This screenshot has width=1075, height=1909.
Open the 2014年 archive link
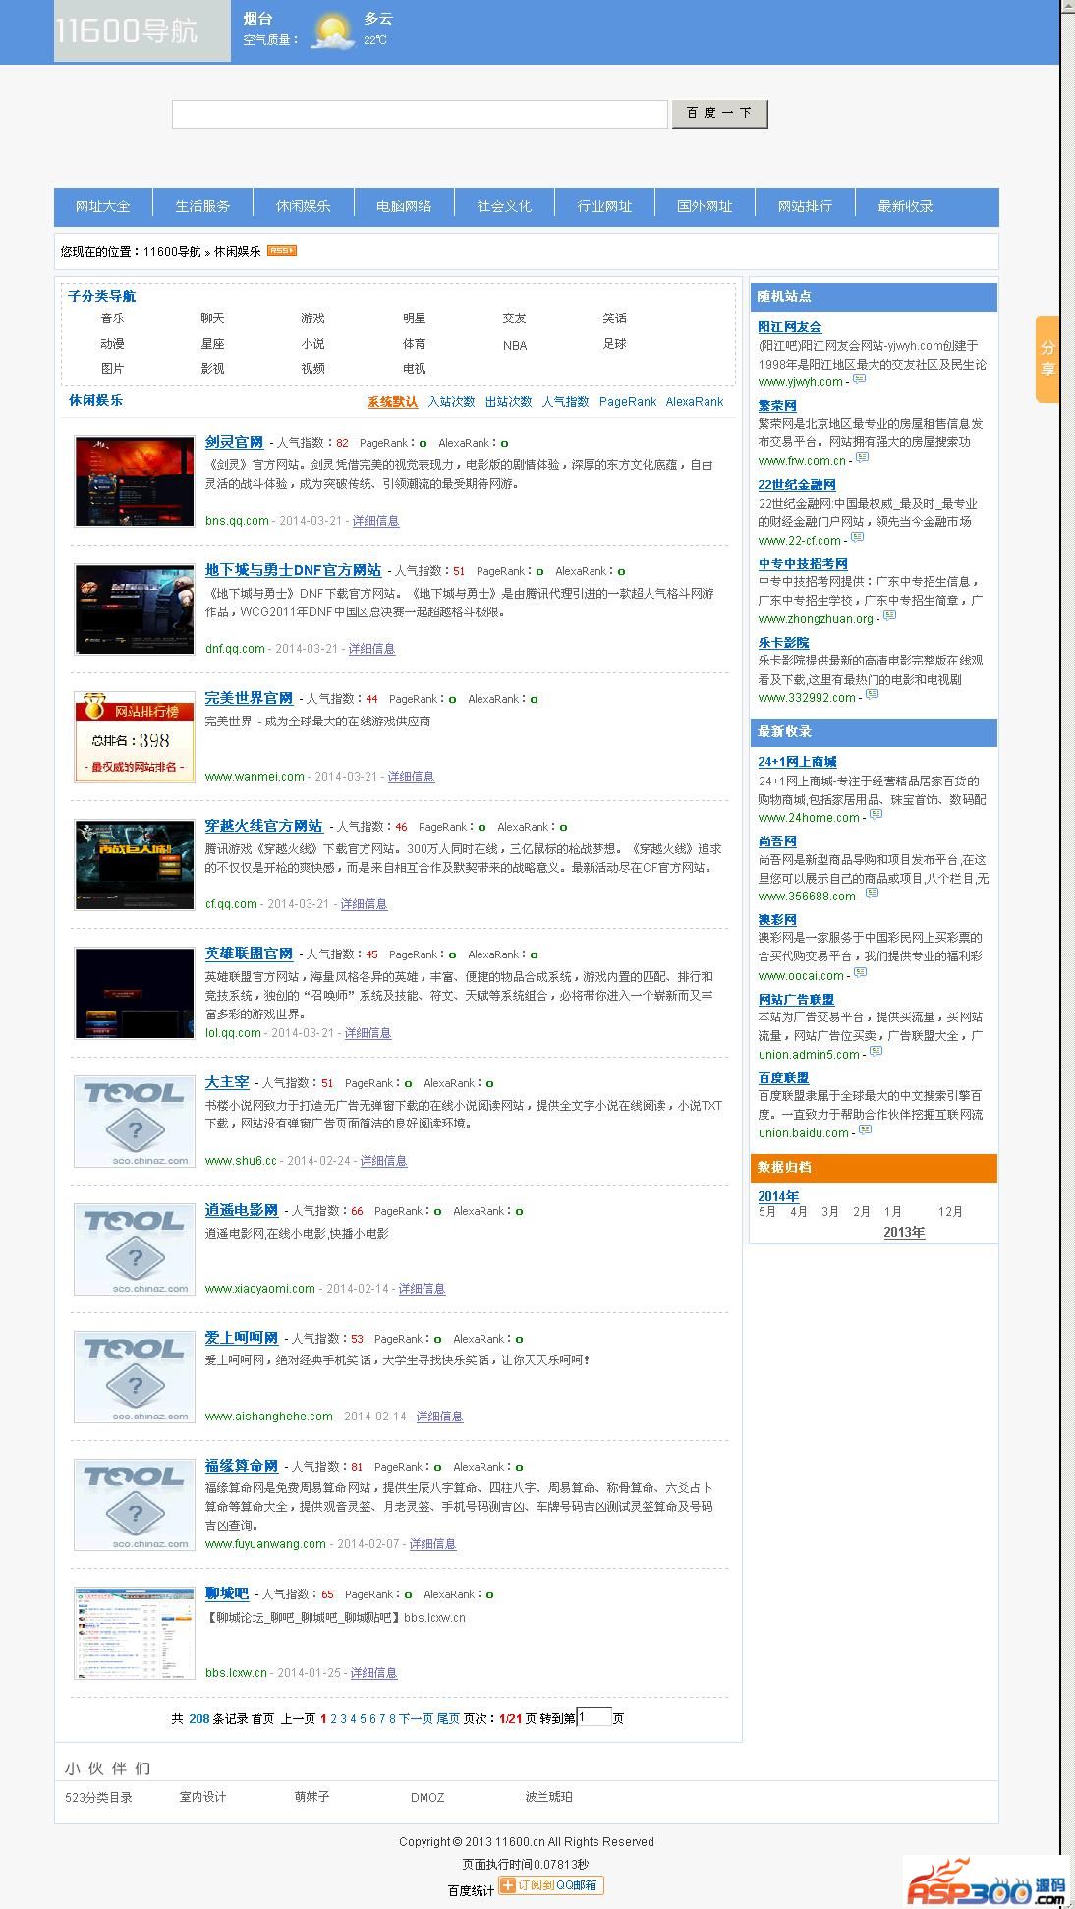pyautogui.click(x=778, y=1196)
